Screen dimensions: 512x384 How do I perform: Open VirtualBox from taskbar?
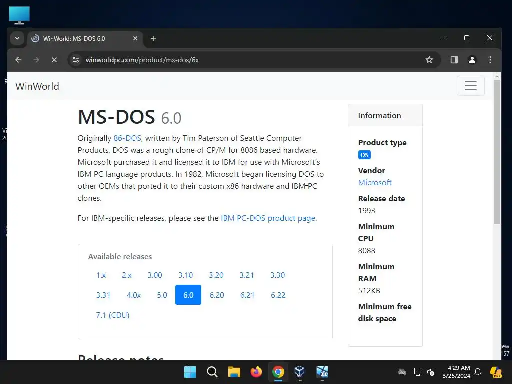click(300, 372)
